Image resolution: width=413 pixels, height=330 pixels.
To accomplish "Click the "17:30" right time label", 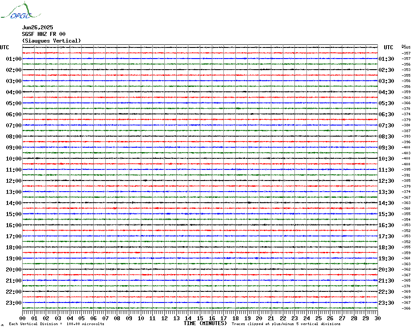I will coord(386,236).
